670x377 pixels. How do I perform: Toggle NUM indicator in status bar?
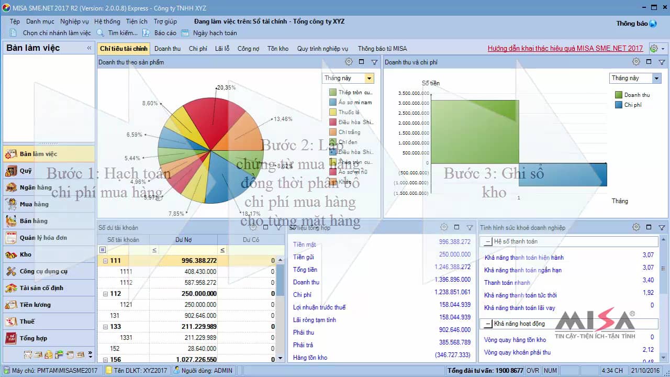tap(551, 370)
